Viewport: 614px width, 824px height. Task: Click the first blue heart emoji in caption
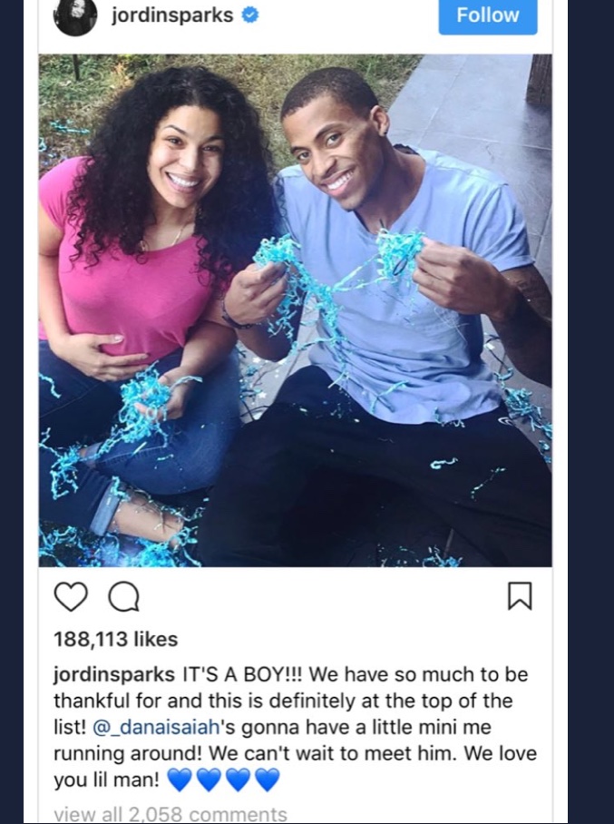180,780
